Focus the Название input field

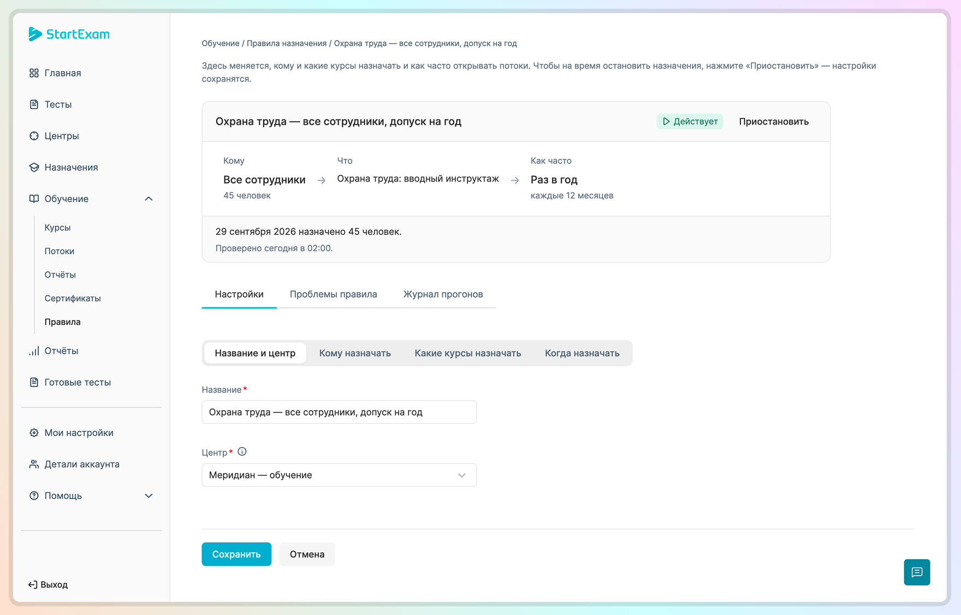[x=339, y=412]
